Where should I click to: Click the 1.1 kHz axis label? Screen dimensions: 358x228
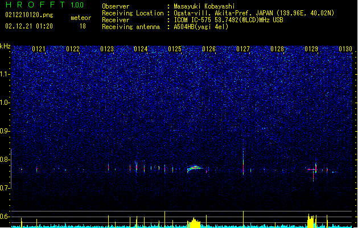pos(5,74)
